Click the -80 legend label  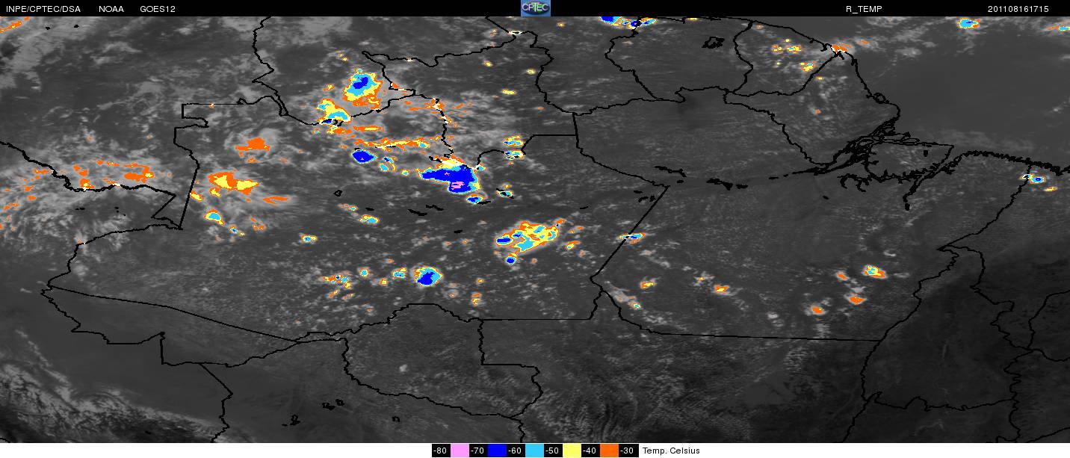pos(440,451)
